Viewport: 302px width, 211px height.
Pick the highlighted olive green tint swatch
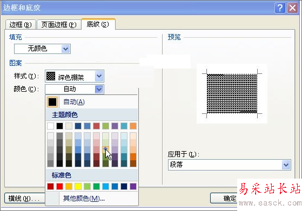[x=105, y=149]
